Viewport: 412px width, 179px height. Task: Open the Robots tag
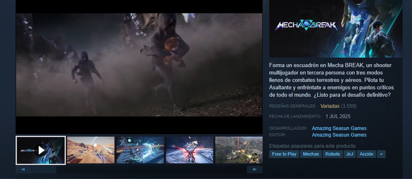333,154
